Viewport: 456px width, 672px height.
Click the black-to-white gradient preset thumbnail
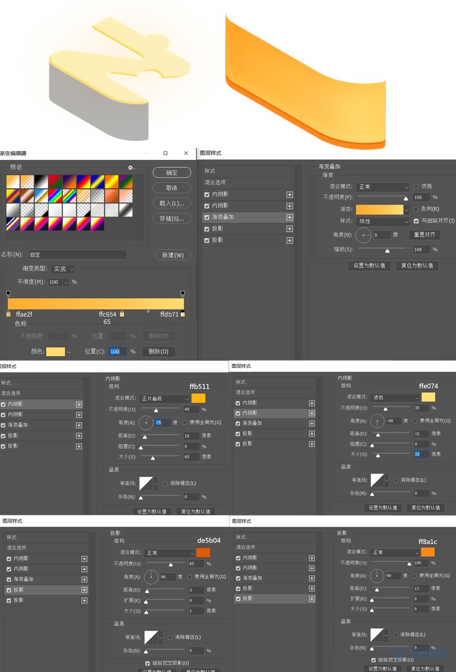point(41,182)
